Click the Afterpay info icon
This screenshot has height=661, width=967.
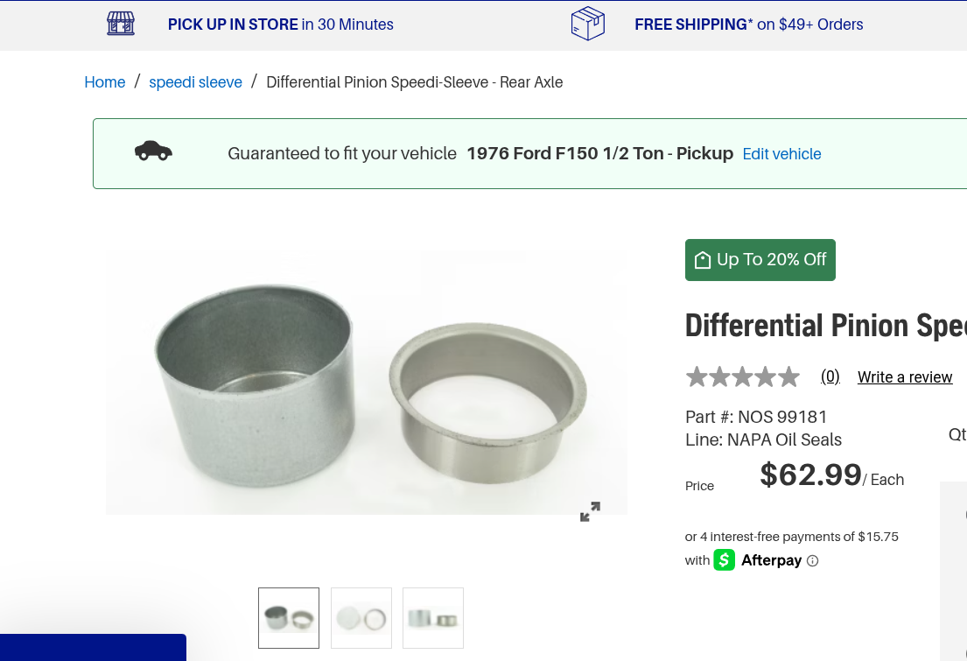click(812, 560)
